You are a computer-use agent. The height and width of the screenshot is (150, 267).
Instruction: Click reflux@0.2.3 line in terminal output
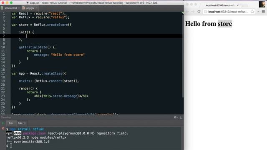point(36,137)
